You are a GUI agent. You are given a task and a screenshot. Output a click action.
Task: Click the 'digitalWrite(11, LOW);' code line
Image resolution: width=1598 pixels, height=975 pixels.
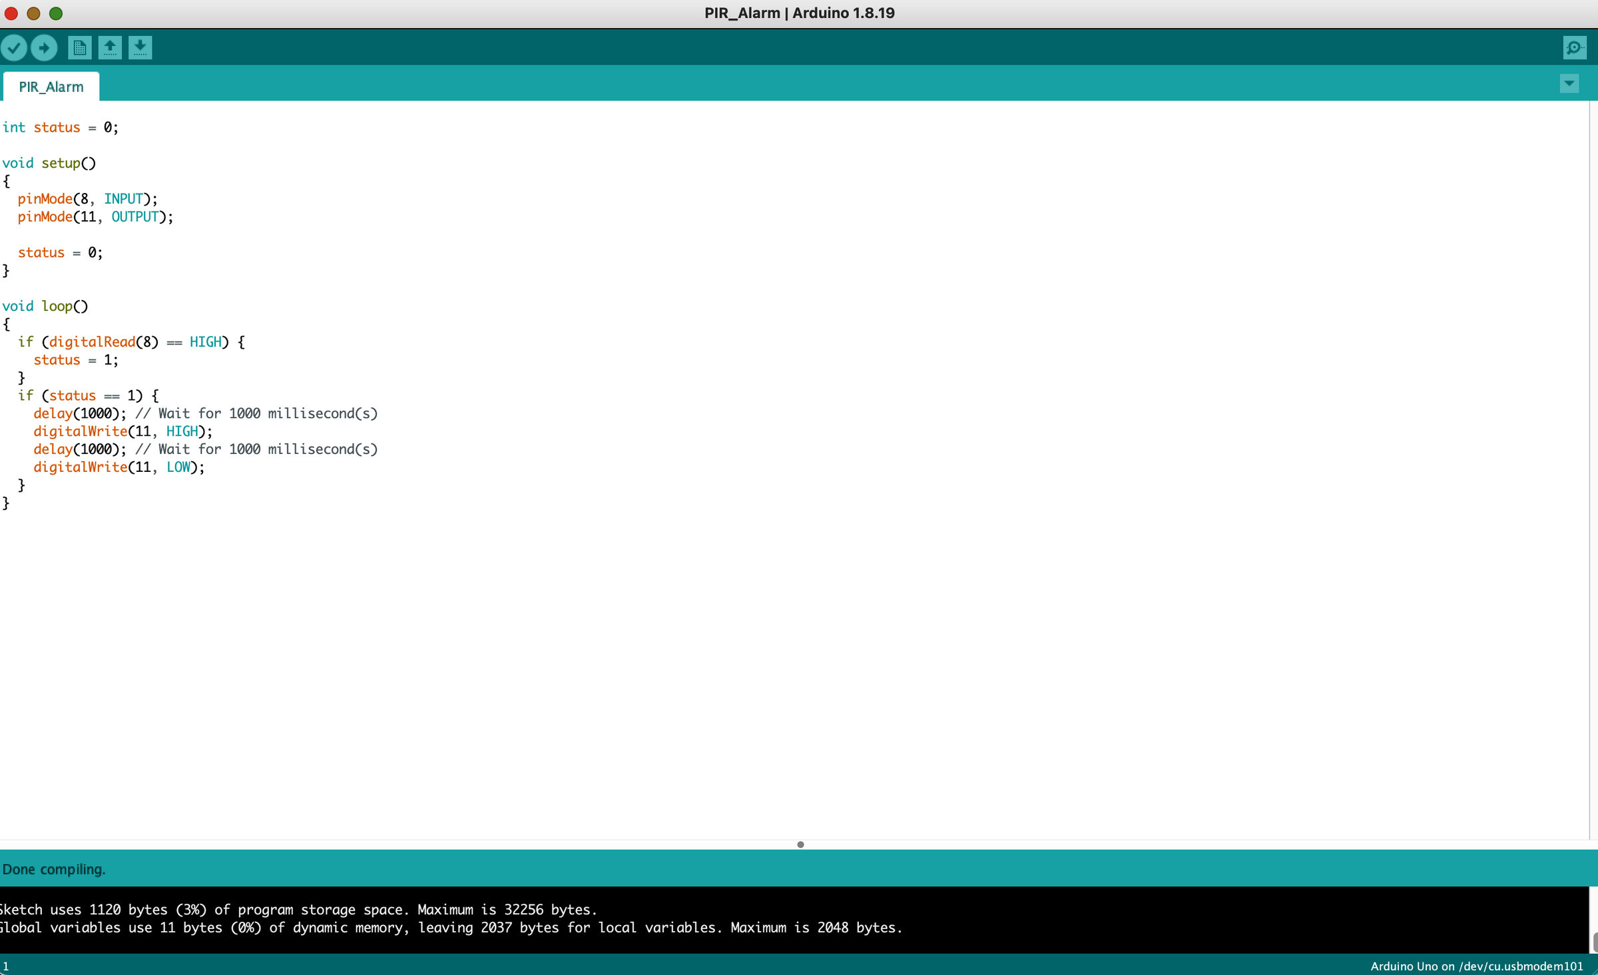[x=119, y=467]
